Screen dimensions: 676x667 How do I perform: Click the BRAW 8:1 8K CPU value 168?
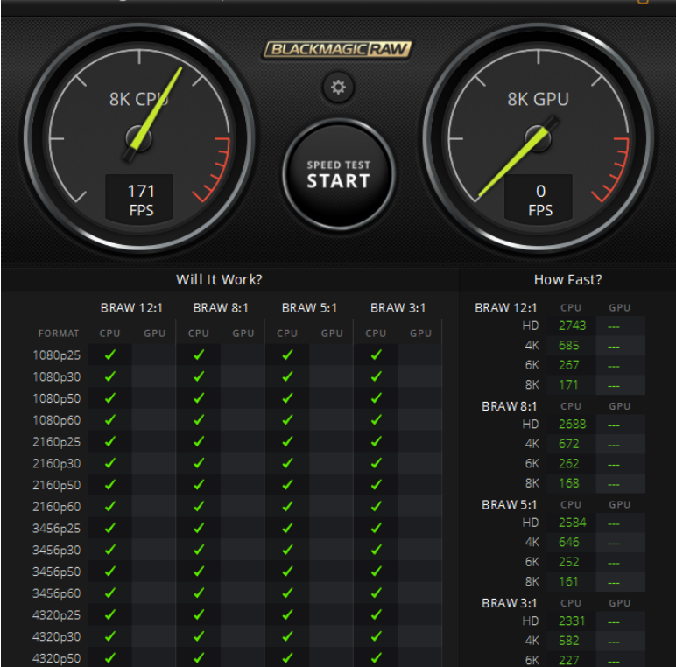[x=568, y=483]
